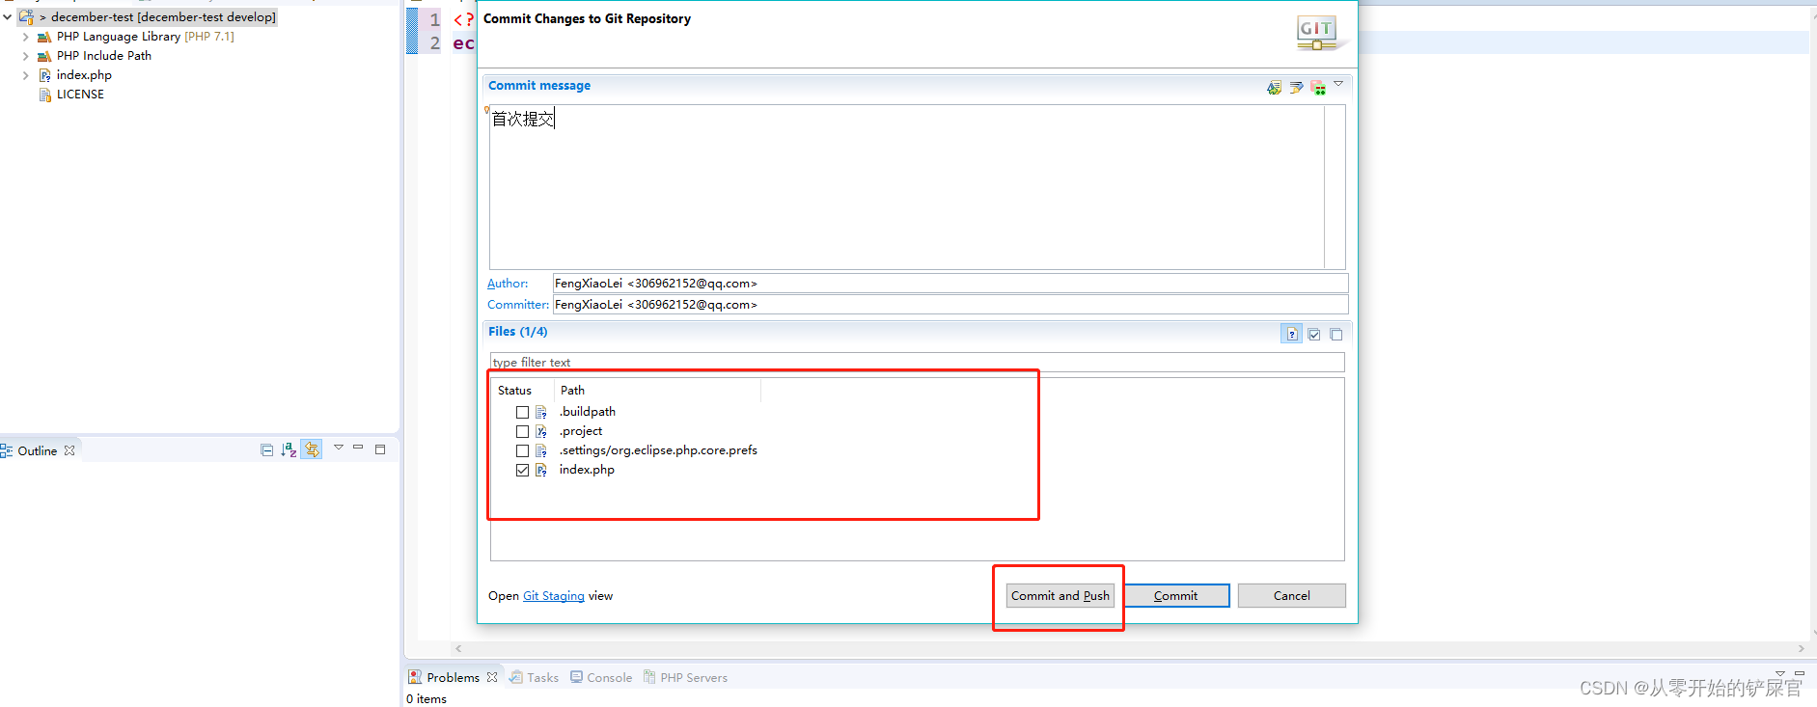Click the commit message vertical scrollbar
This screenshot has height=707, width=1817.
[1335, 187]
